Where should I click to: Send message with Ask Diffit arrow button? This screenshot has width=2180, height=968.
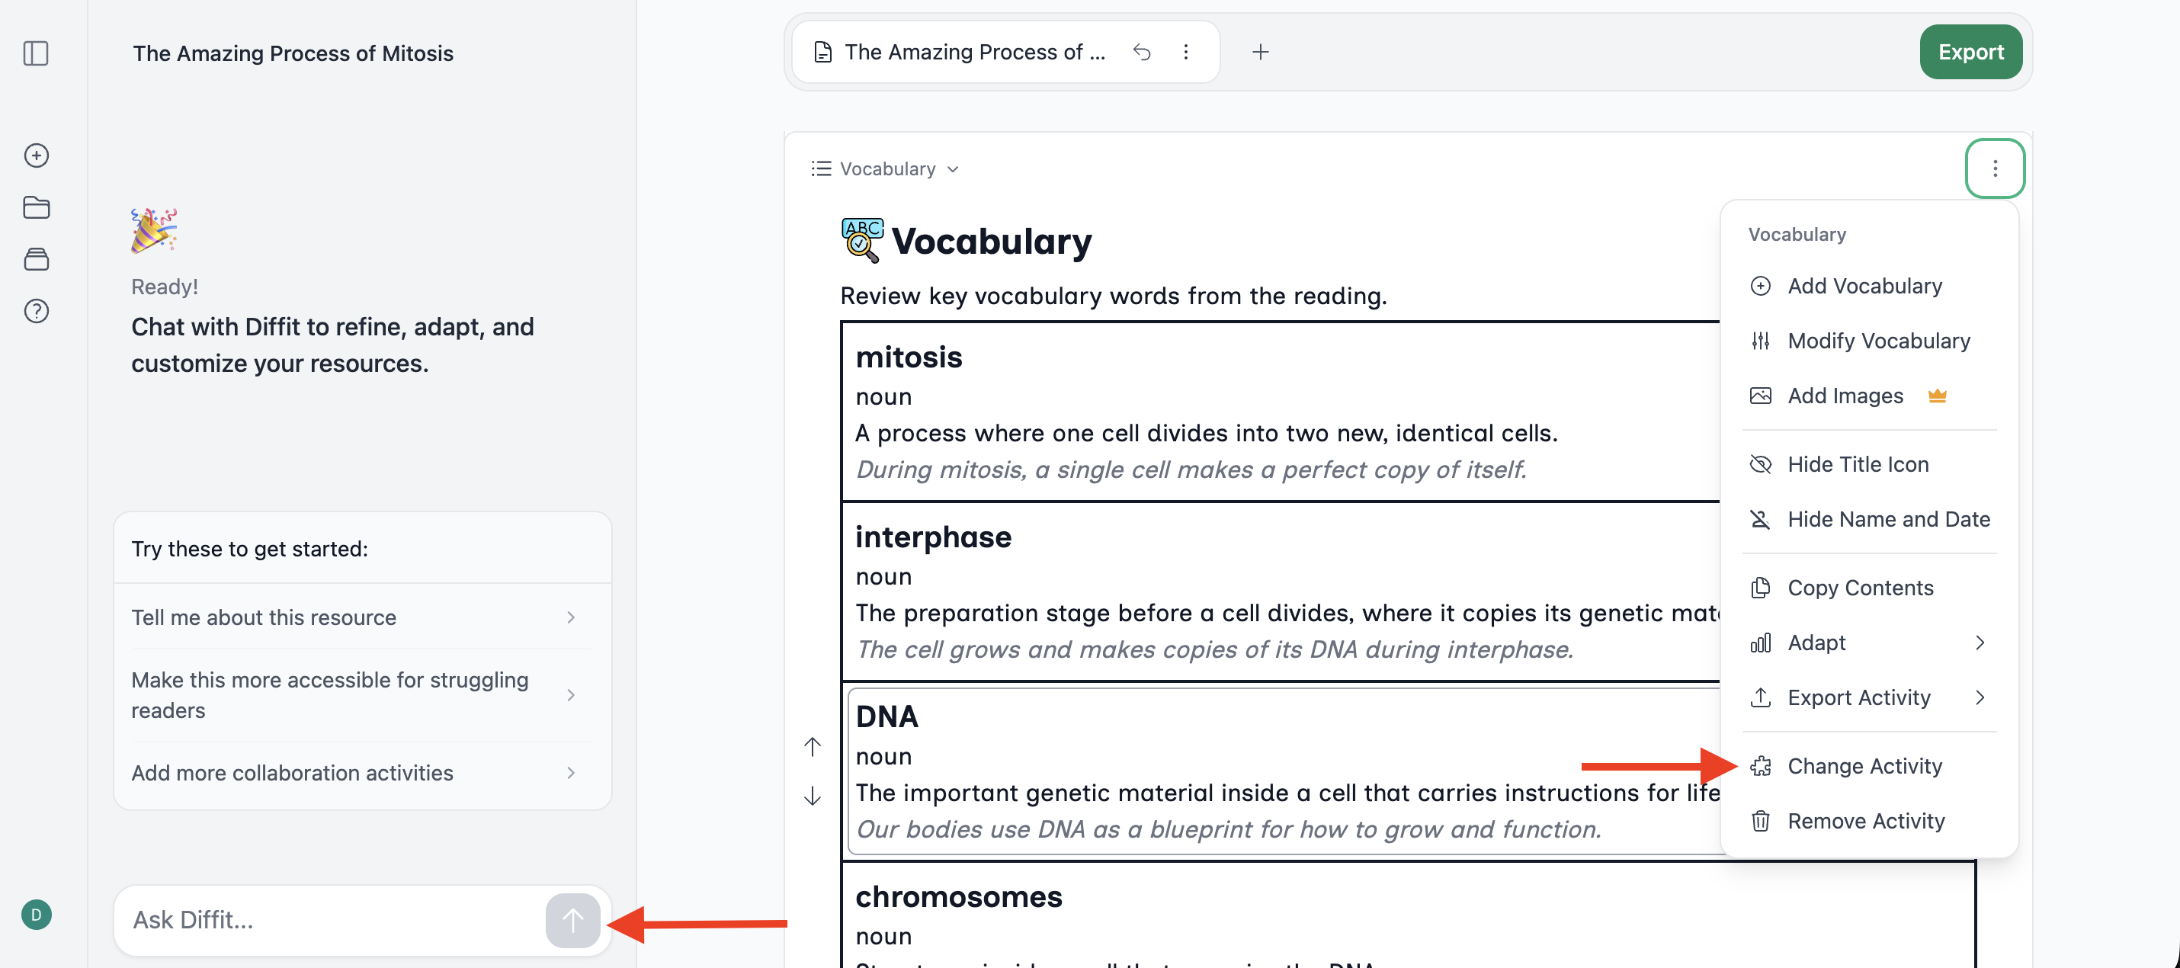573,920
